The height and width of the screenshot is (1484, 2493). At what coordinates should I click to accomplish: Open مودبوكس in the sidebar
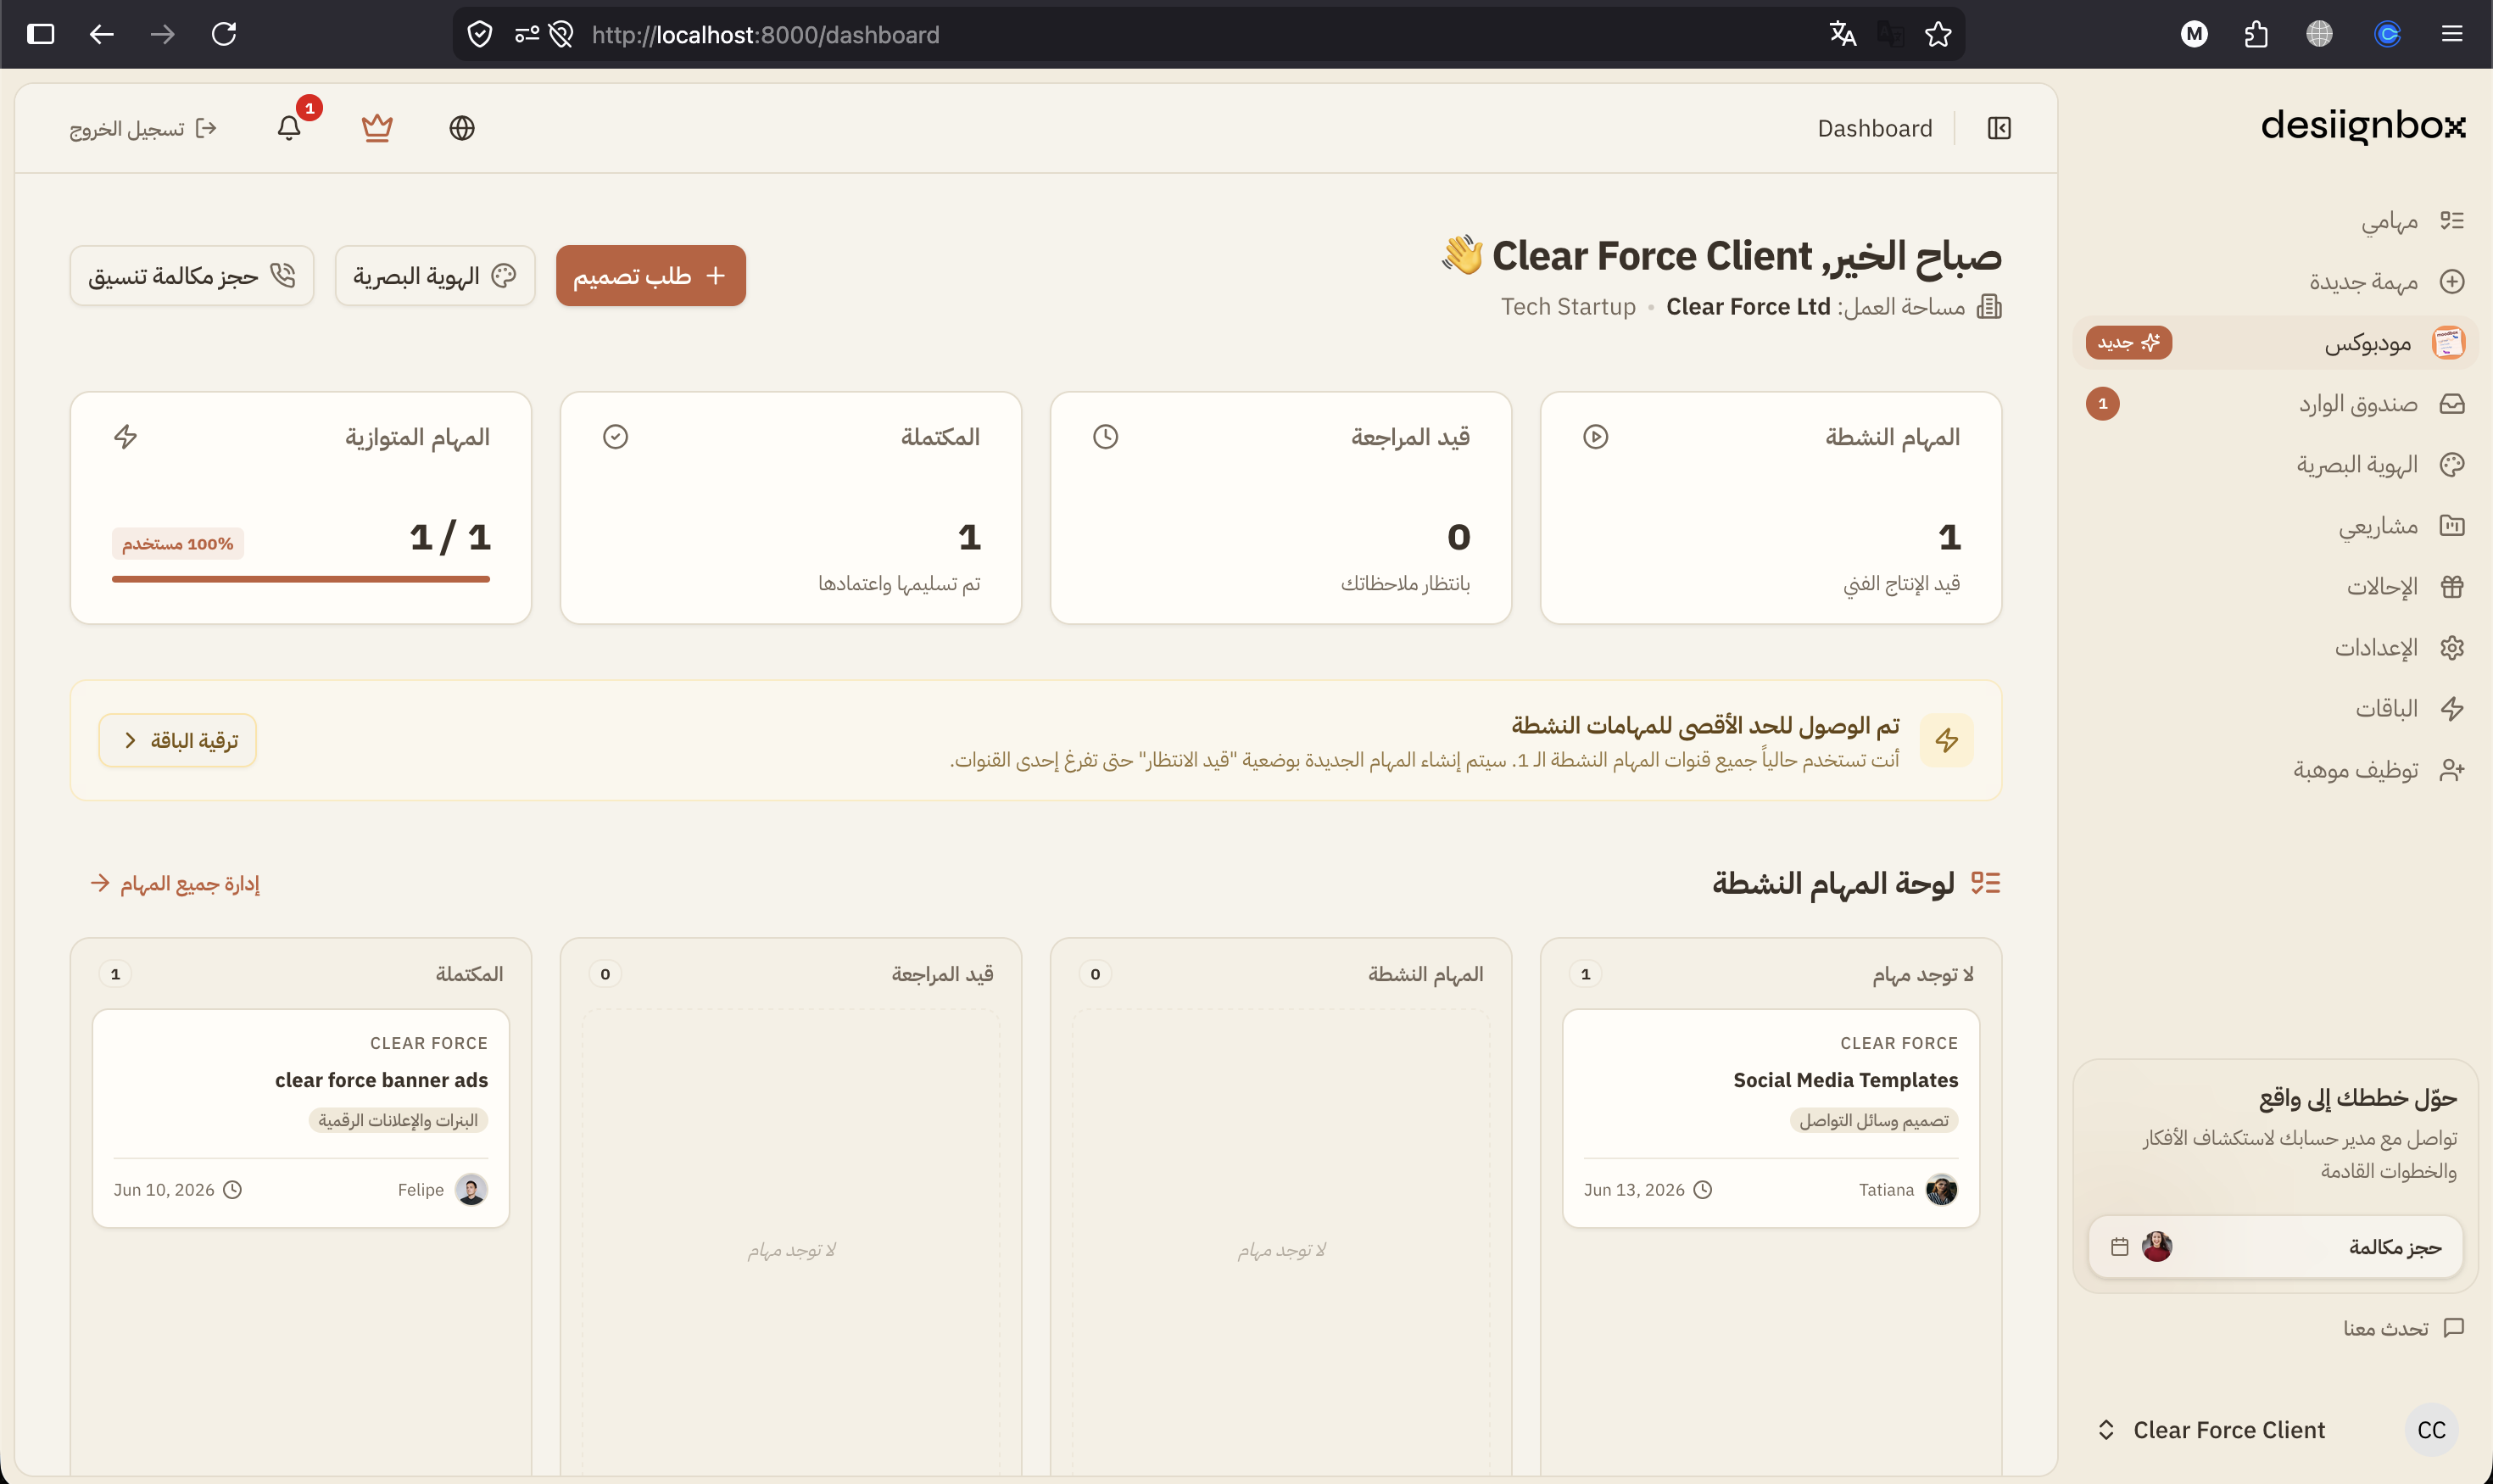tap(2275, 343)
